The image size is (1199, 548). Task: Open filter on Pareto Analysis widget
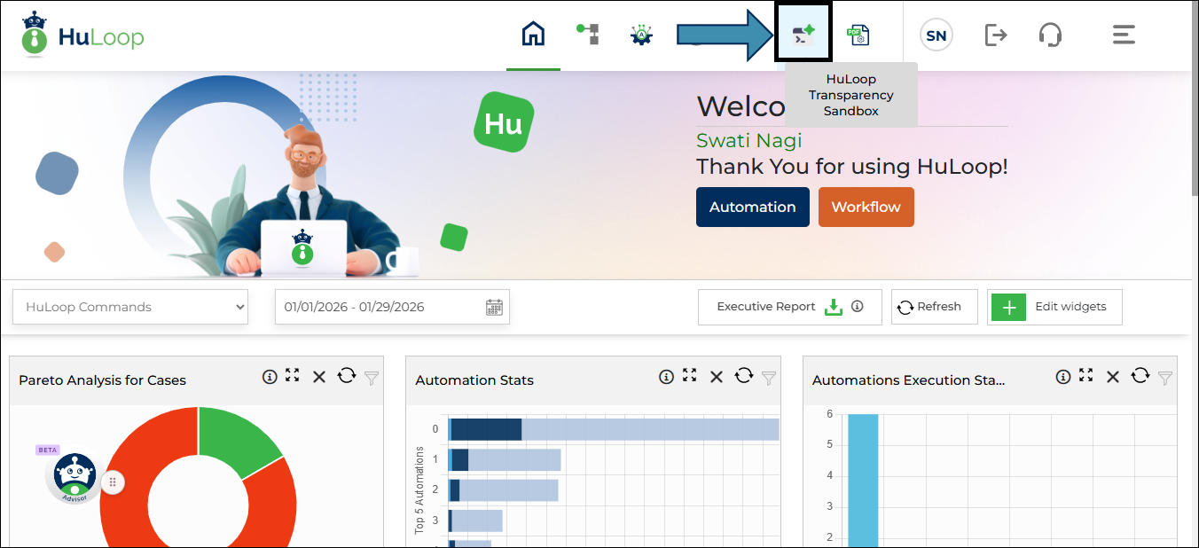tap(372, 378)
